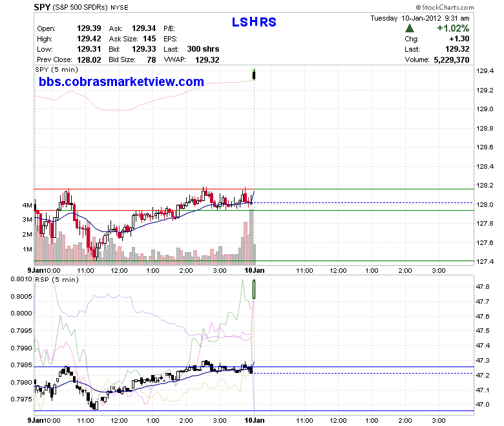Click the 1M volume axis label
The width and height of the screenshot is (504, 426).
pos(27,249)
